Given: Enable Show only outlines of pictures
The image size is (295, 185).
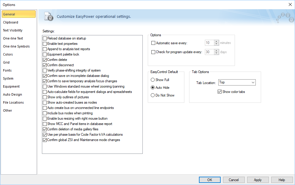Looking at the screenshot, I should (45, 97).
